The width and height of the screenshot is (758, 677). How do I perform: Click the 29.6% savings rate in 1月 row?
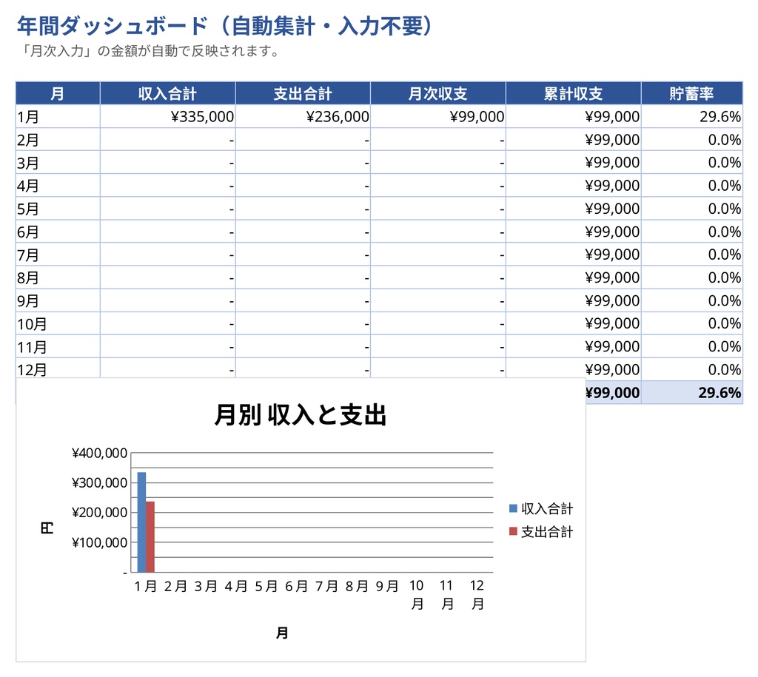point(692,116)
